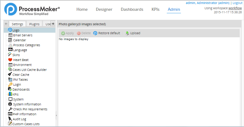Screen dimensions: 244x127
Task: Click the Skins magic wand icon
Action: pyautogui.click(x=10, y=55)
